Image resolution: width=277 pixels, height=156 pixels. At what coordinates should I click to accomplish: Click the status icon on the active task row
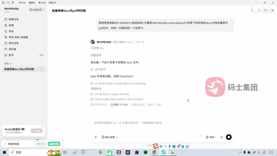click(42, 69)
